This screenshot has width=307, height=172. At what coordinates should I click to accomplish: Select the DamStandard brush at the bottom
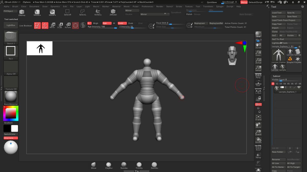coord(154,165)
